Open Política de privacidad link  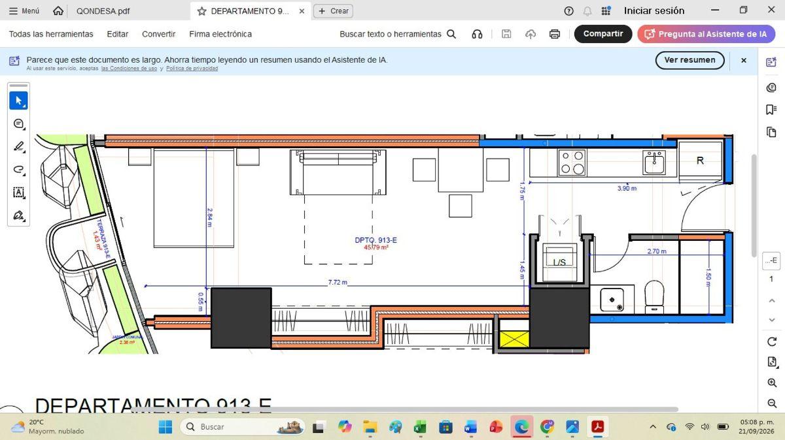pyautogui.click(x=192, y=69)
